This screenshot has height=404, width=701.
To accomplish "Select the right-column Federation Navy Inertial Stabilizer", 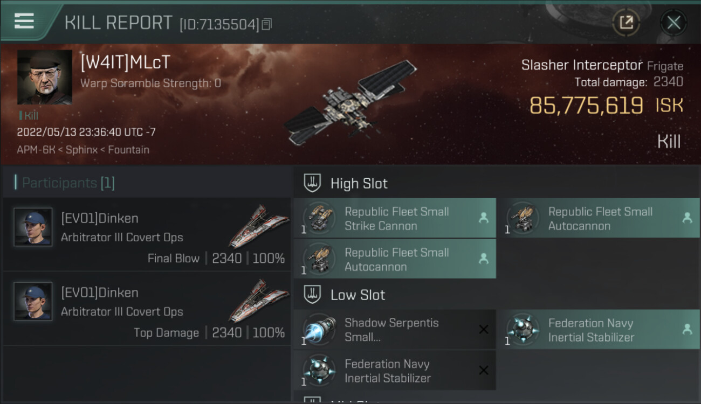I will (591, 330).
